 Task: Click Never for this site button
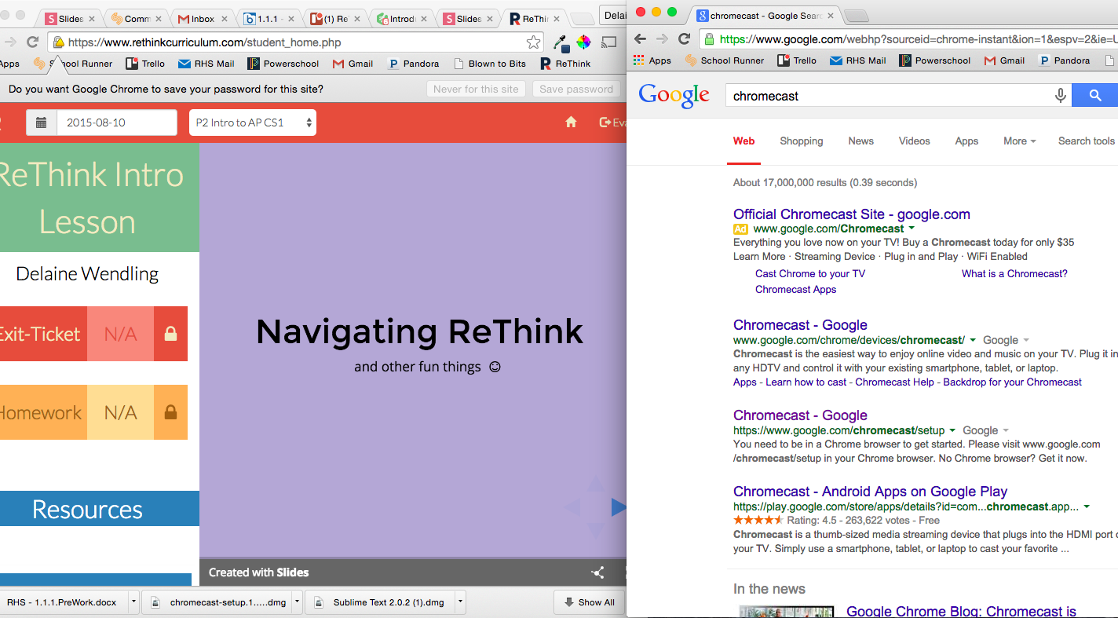pos(476,89)
